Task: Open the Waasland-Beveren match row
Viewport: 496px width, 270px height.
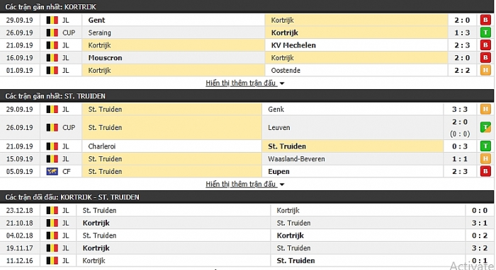Action: [247, 158]
